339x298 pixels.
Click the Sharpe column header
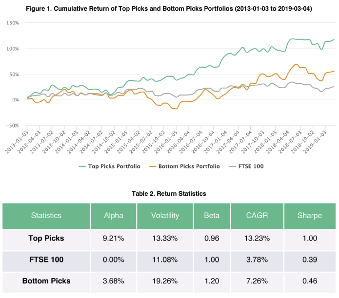click(310, 215)
